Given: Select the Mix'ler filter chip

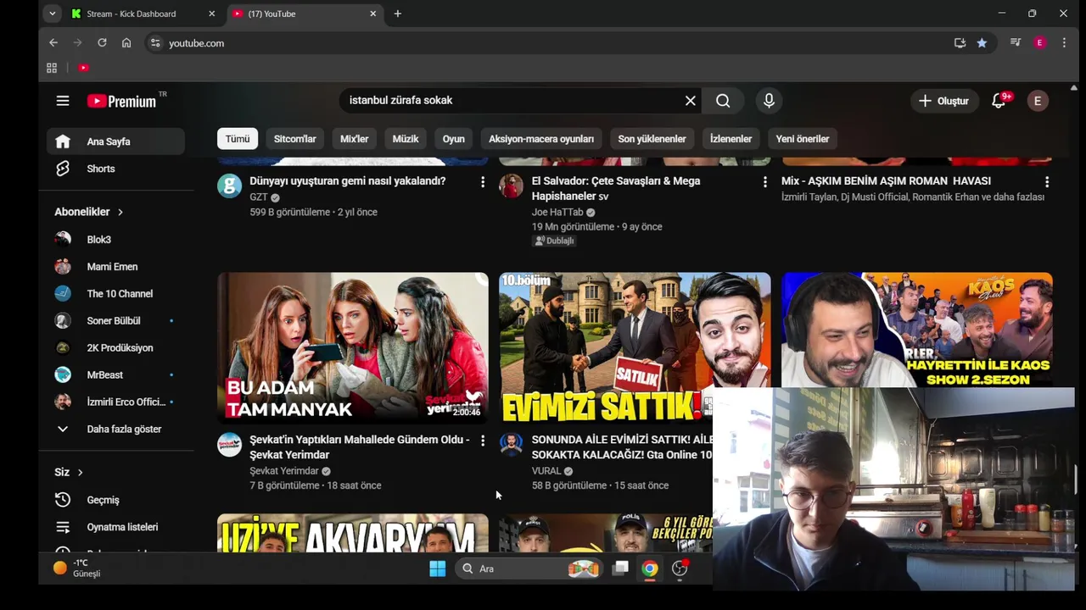Looking at the screenshot, I should point(355,139).
